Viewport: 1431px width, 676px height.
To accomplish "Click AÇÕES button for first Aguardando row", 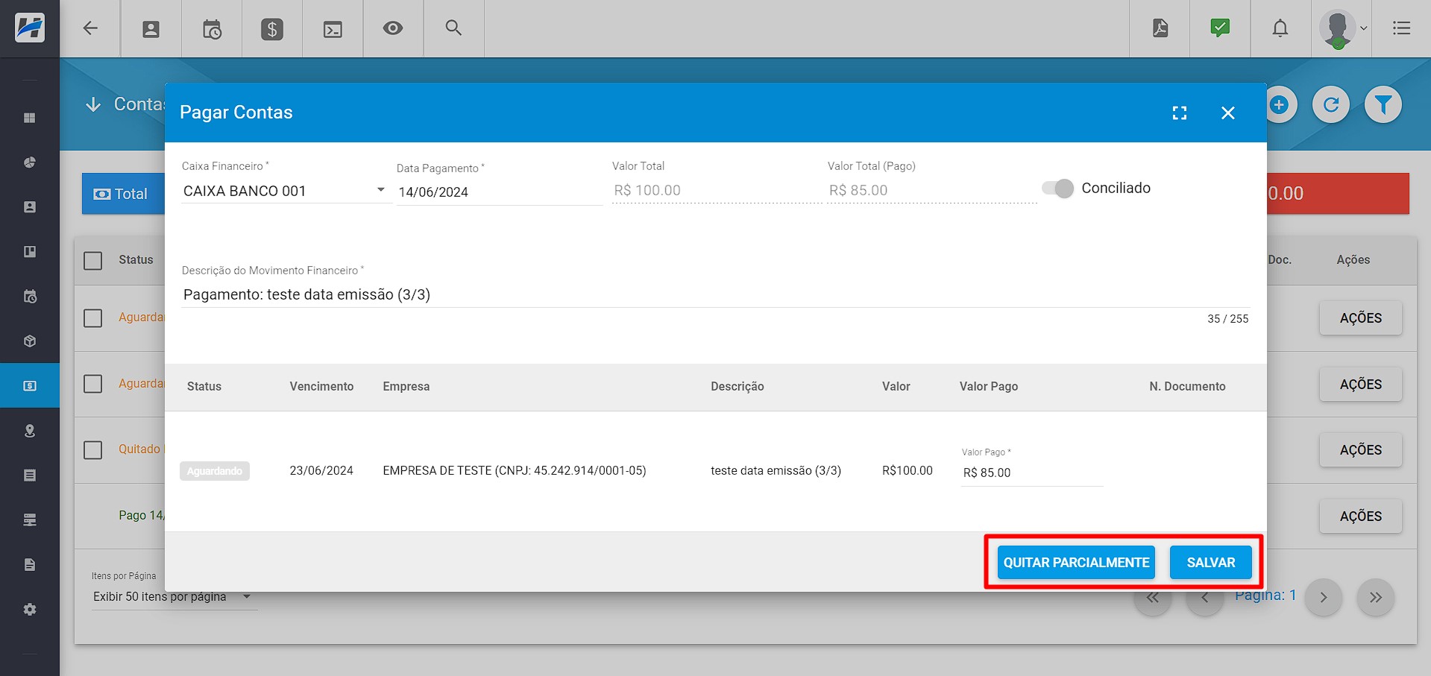I will coord(1361,318).
